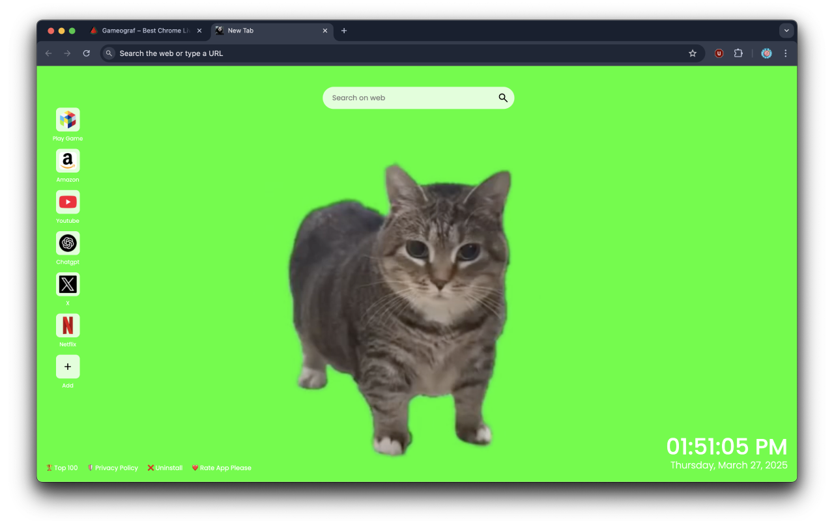Go back to previous page

(x=48, y=53)
